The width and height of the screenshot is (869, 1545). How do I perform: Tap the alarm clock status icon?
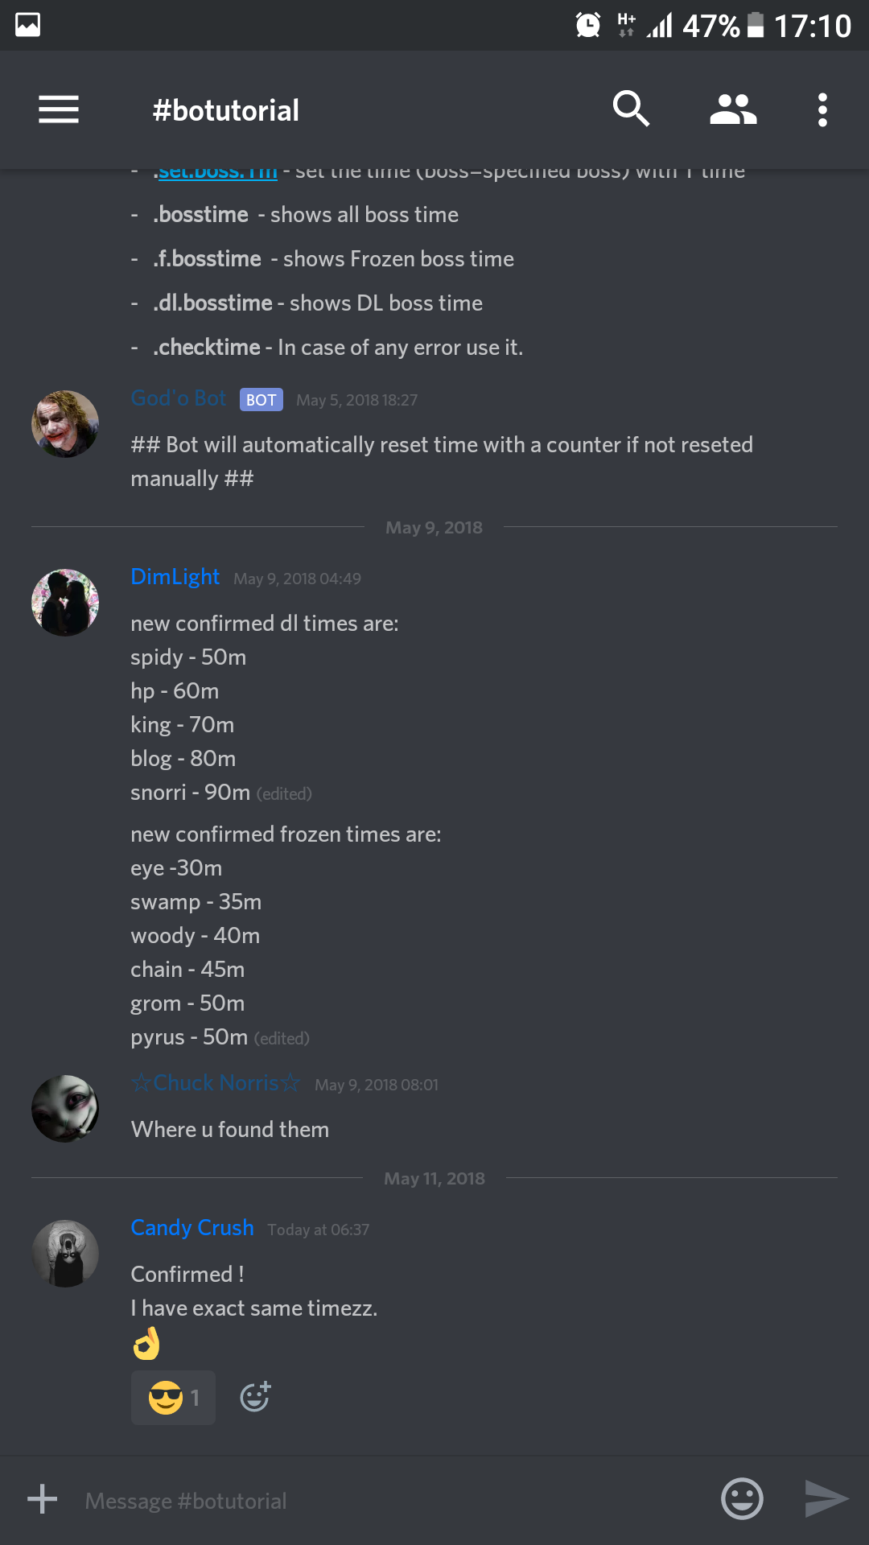tap(588, 26)
